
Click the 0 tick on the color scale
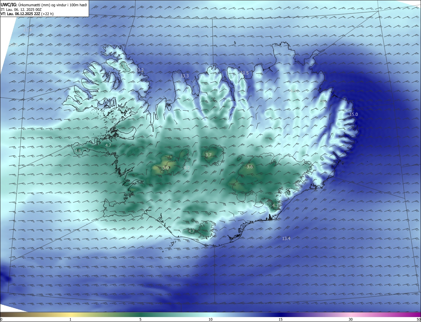[1, 319]
